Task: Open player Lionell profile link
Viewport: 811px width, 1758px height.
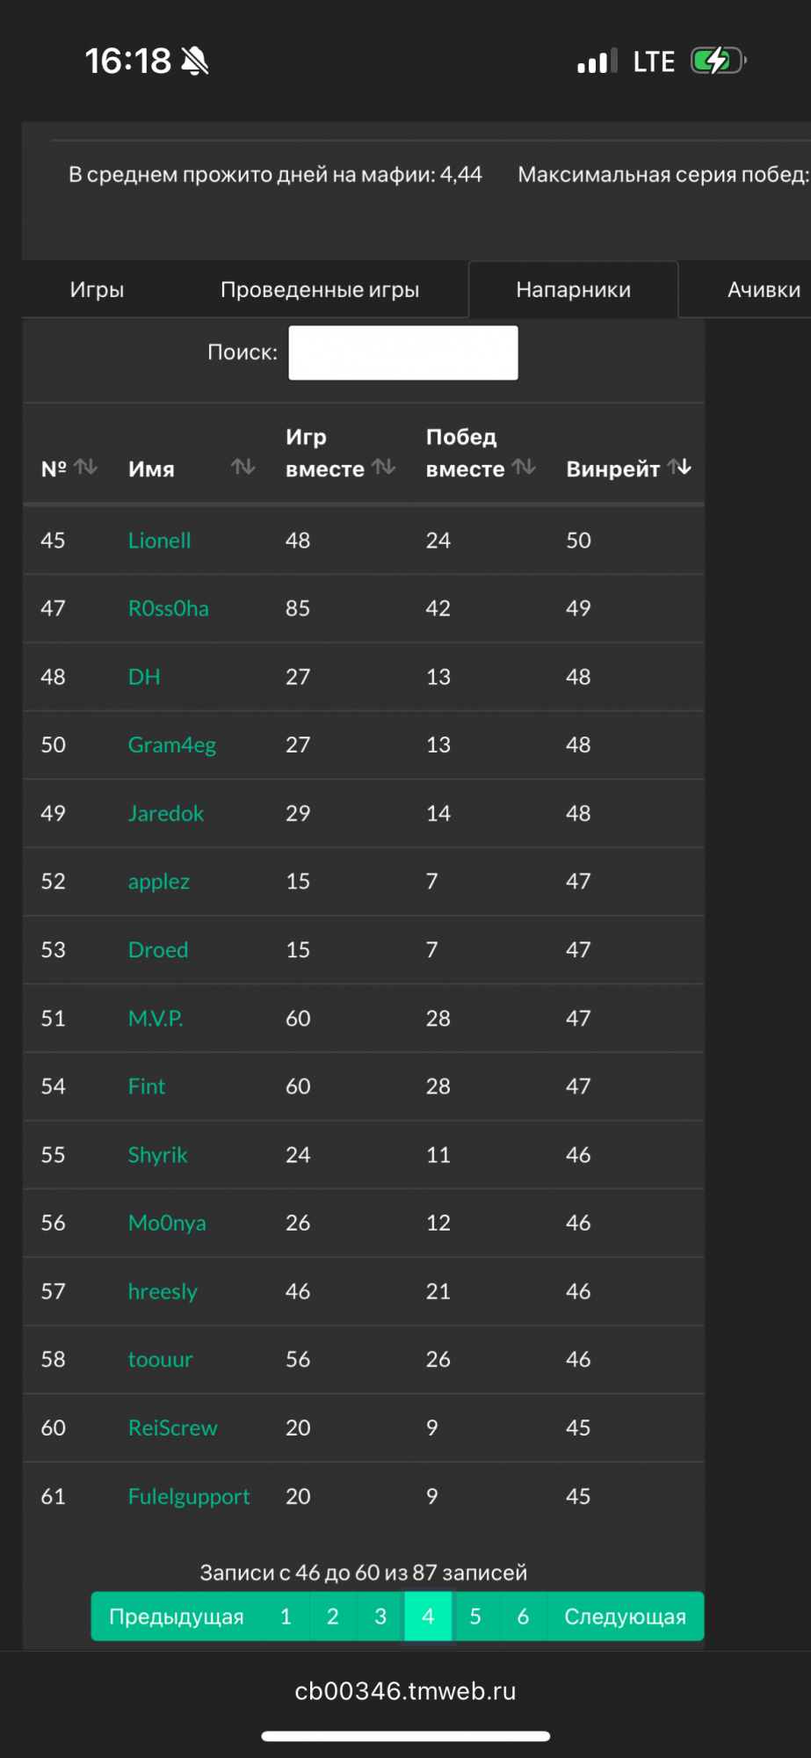Action: pos(159,541)
